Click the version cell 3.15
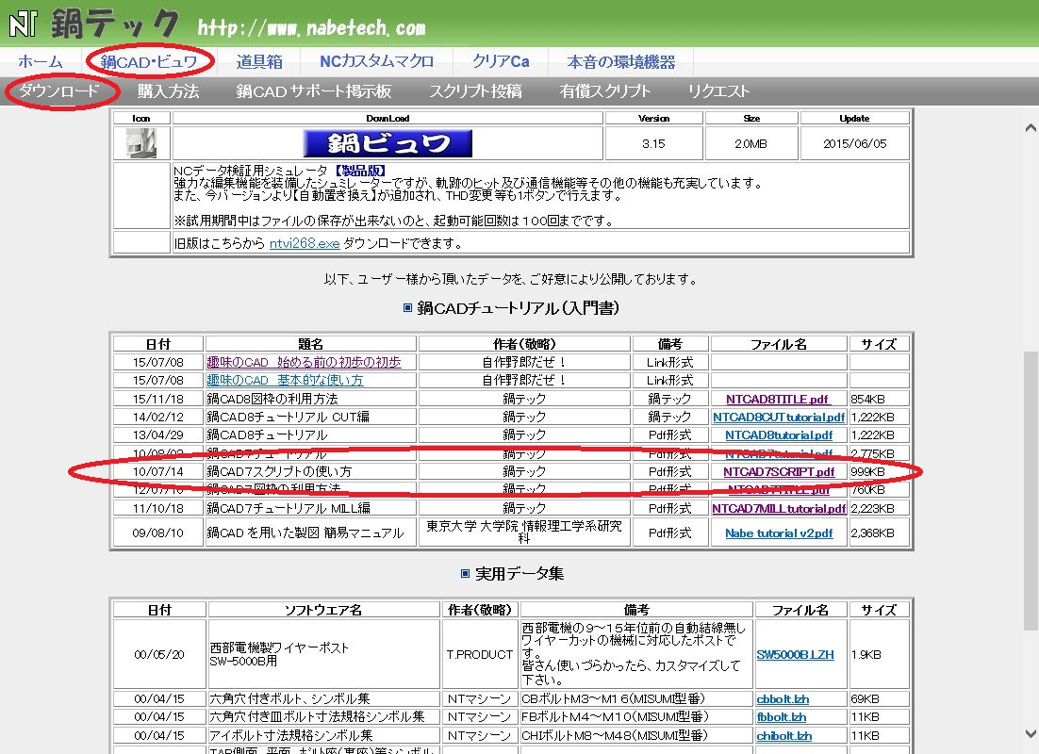This screenshot has width=1039, height=754. pyautogui.click(x=653, y=143)
